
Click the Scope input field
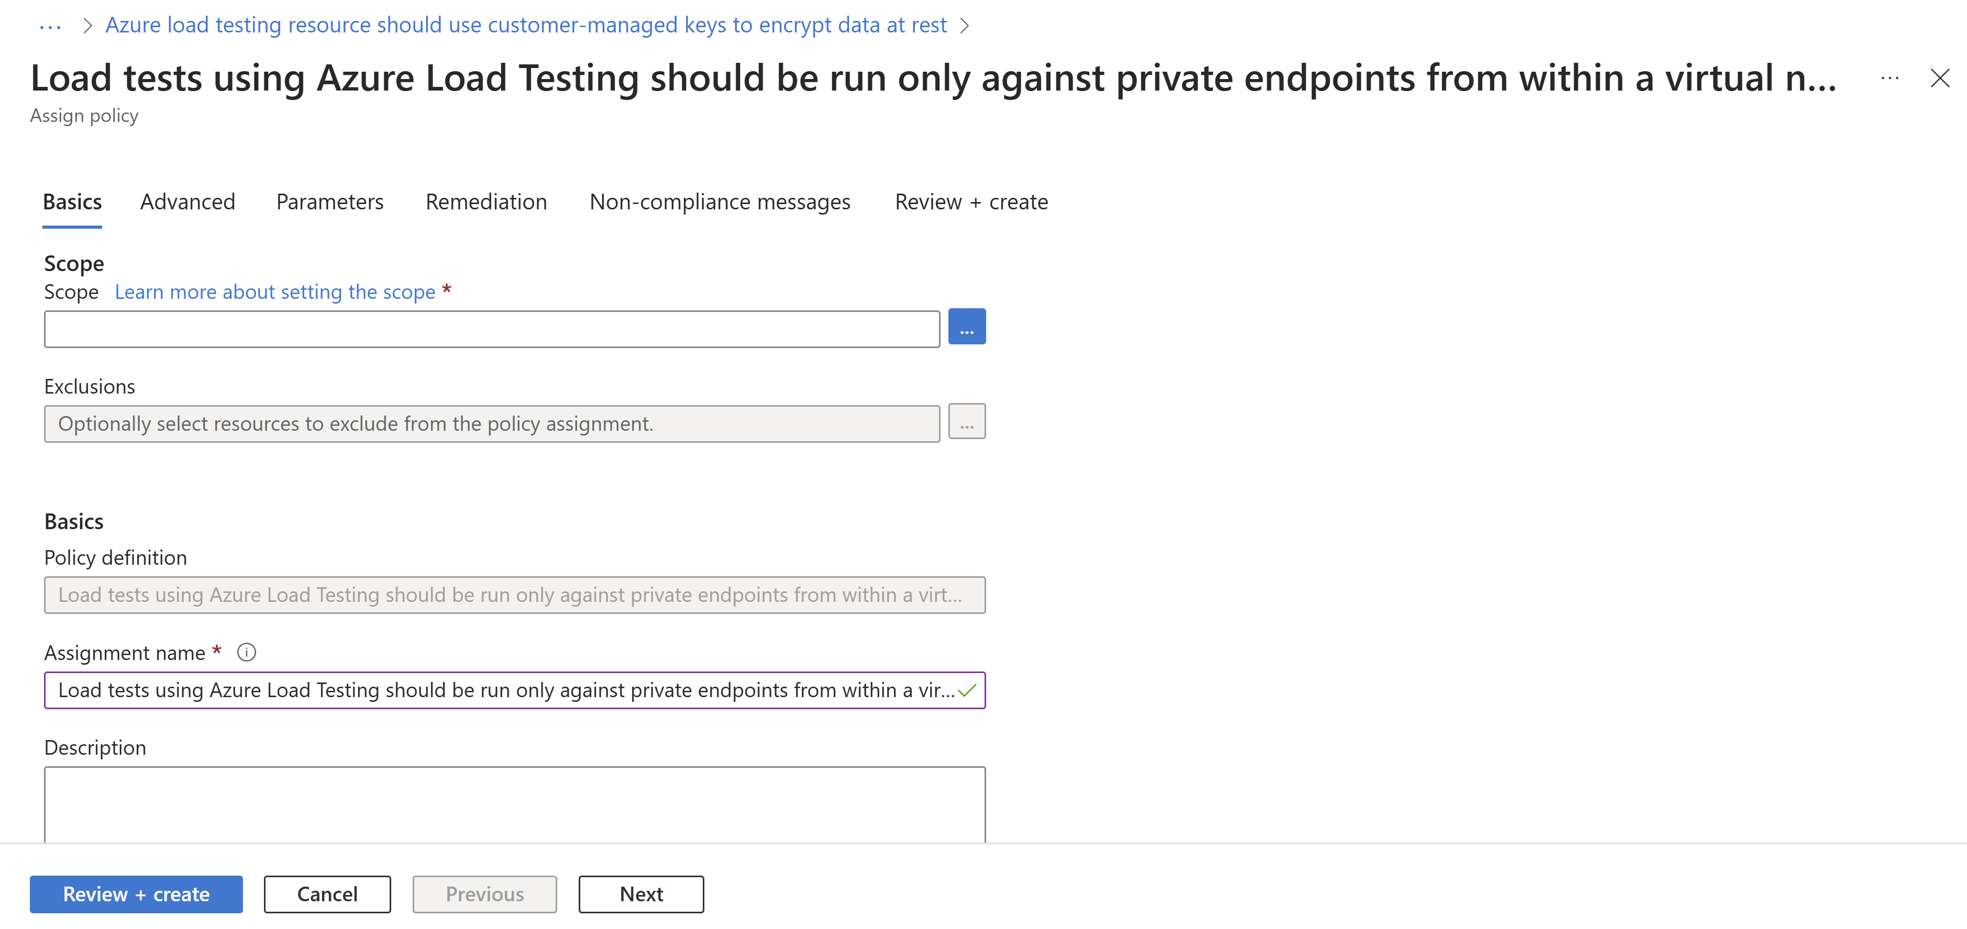point(492,329)
